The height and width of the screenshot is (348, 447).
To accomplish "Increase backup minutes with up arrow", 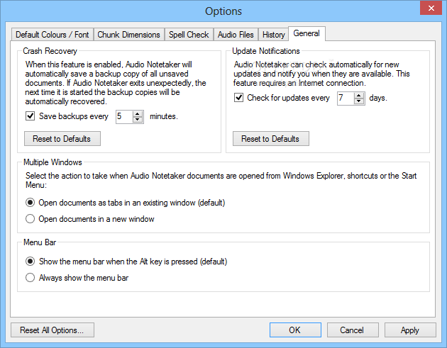I will [138, 113].
